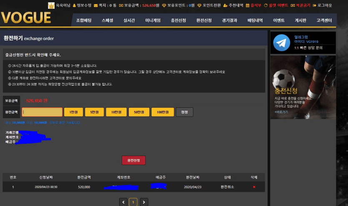The image size is (348, 206).
Task: Add 50만원 amount button
Action: click(x=139, y=112)
